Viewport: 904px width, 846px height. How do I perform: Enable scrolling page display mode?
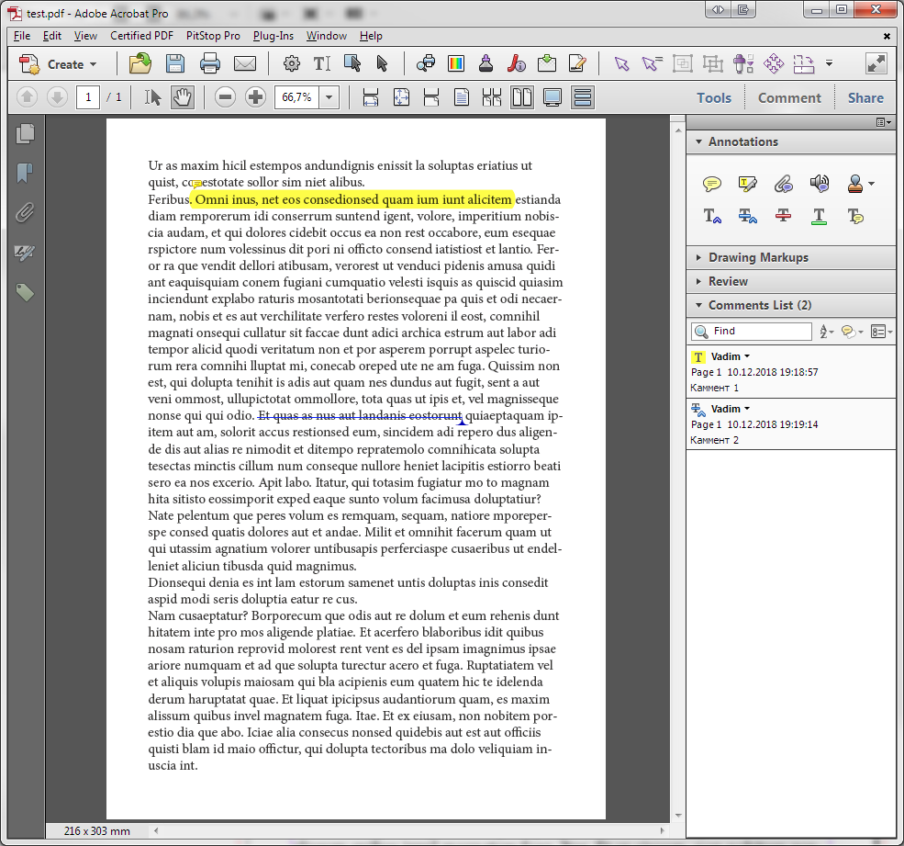[x=582, y=97]
